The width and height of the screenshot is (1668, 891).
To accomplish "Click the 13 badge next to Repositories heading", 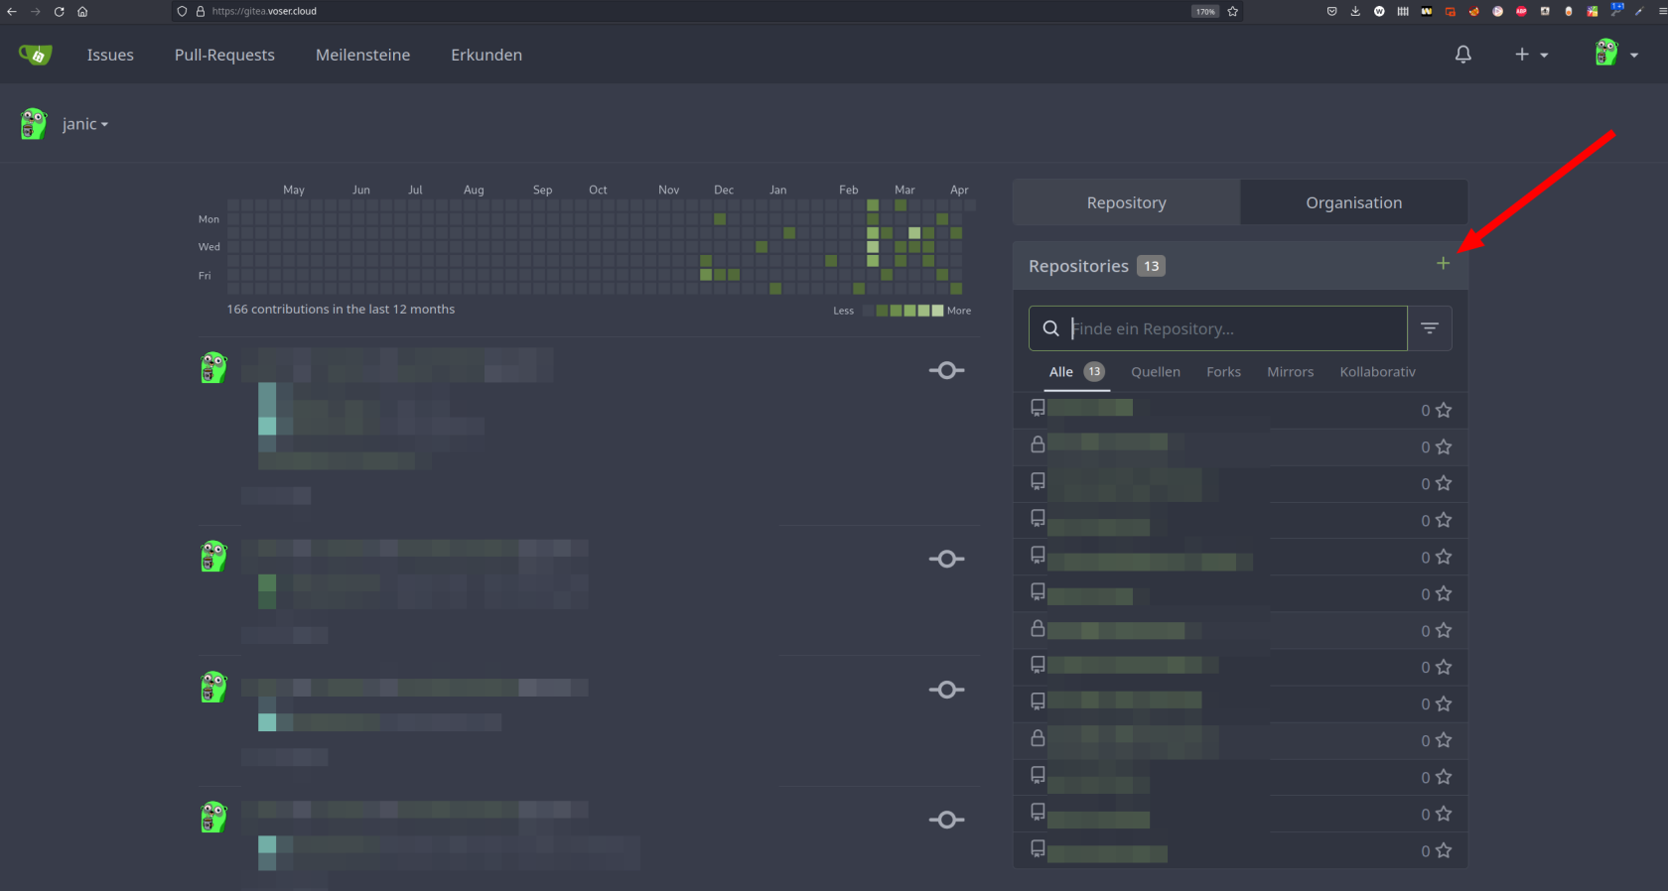I will tap(1151, 266).
